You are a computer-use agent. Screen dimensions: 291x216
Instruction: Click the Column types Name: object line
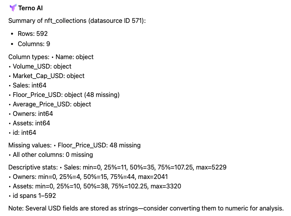pos(51,57)
